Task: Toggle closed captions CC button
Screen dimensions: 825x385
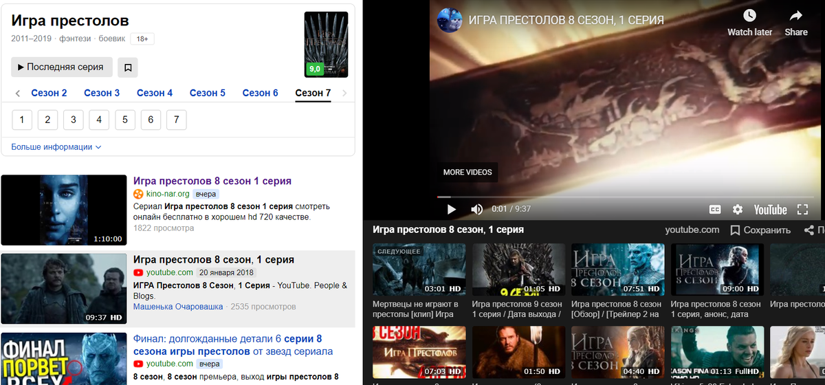Action: [x=715, y=209]
